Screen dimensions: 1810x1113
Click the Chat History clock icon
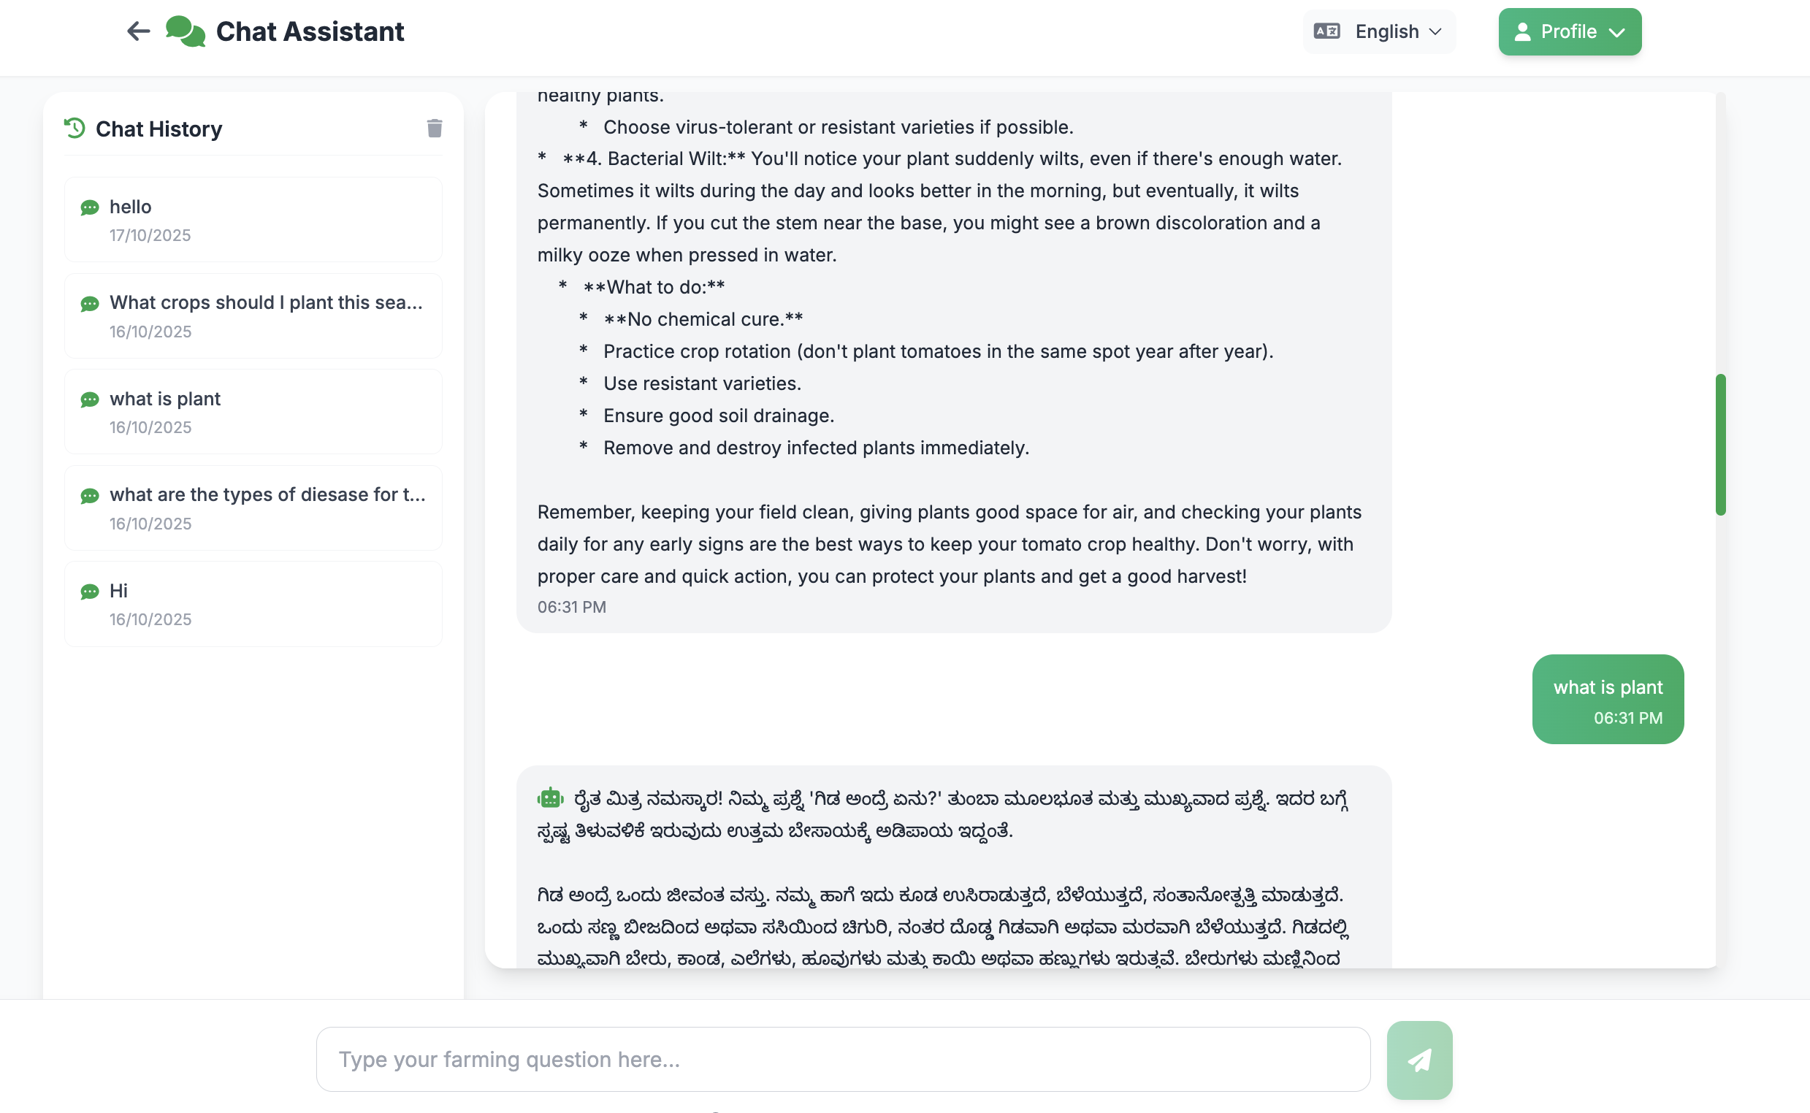tap(75, 128)
